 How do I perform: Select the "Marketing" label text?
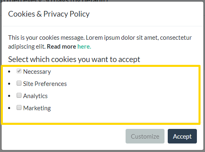37,108
